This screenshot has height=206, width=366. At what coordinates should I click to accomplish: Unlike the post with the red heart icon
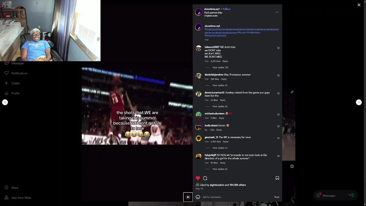(x=198, y=178)
